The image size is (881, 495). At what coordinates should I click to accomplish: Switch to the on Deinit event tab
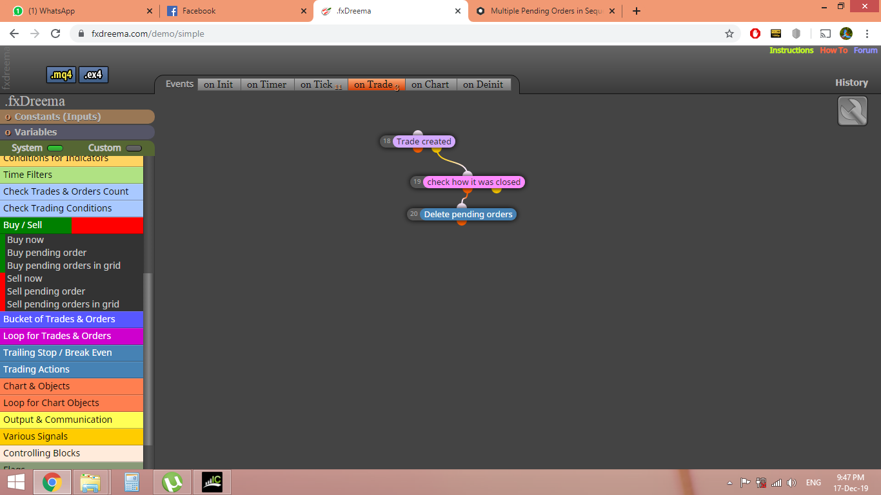tap(484, 84)
